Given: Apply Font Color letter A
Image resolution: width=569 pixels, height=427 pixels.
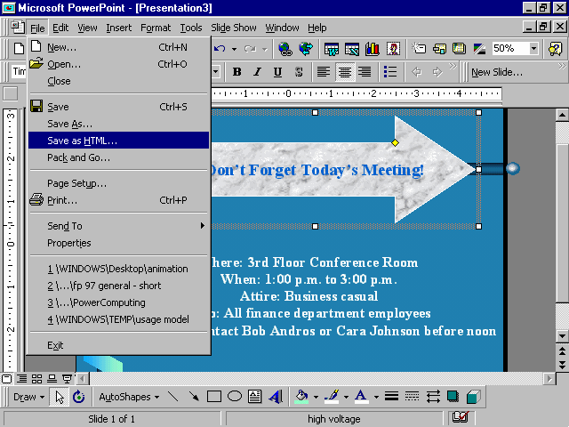Looking at the screenshot, I should (x=361, y=397).
